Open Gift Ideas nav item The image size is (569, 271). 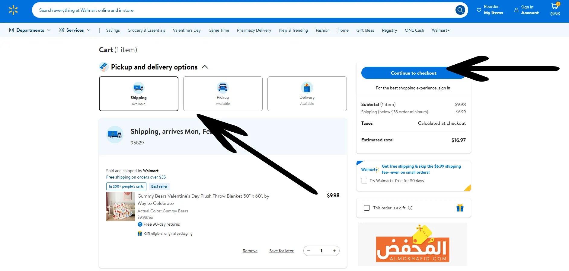pyautogui.click(x=365, y=30)
